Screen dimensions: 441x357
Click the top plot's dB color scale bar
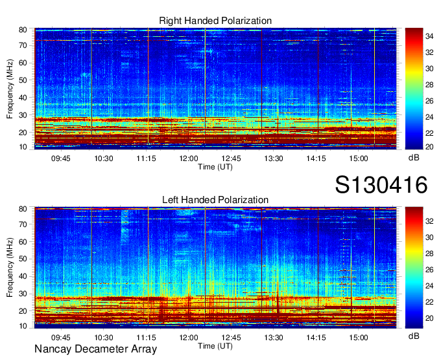click(414, 89)
